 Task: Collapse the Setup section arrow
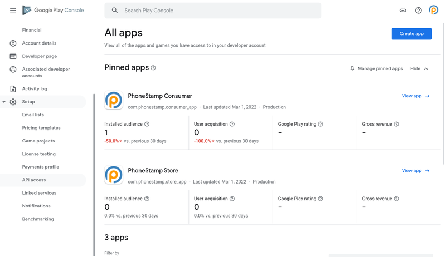[x=4, y=102]
